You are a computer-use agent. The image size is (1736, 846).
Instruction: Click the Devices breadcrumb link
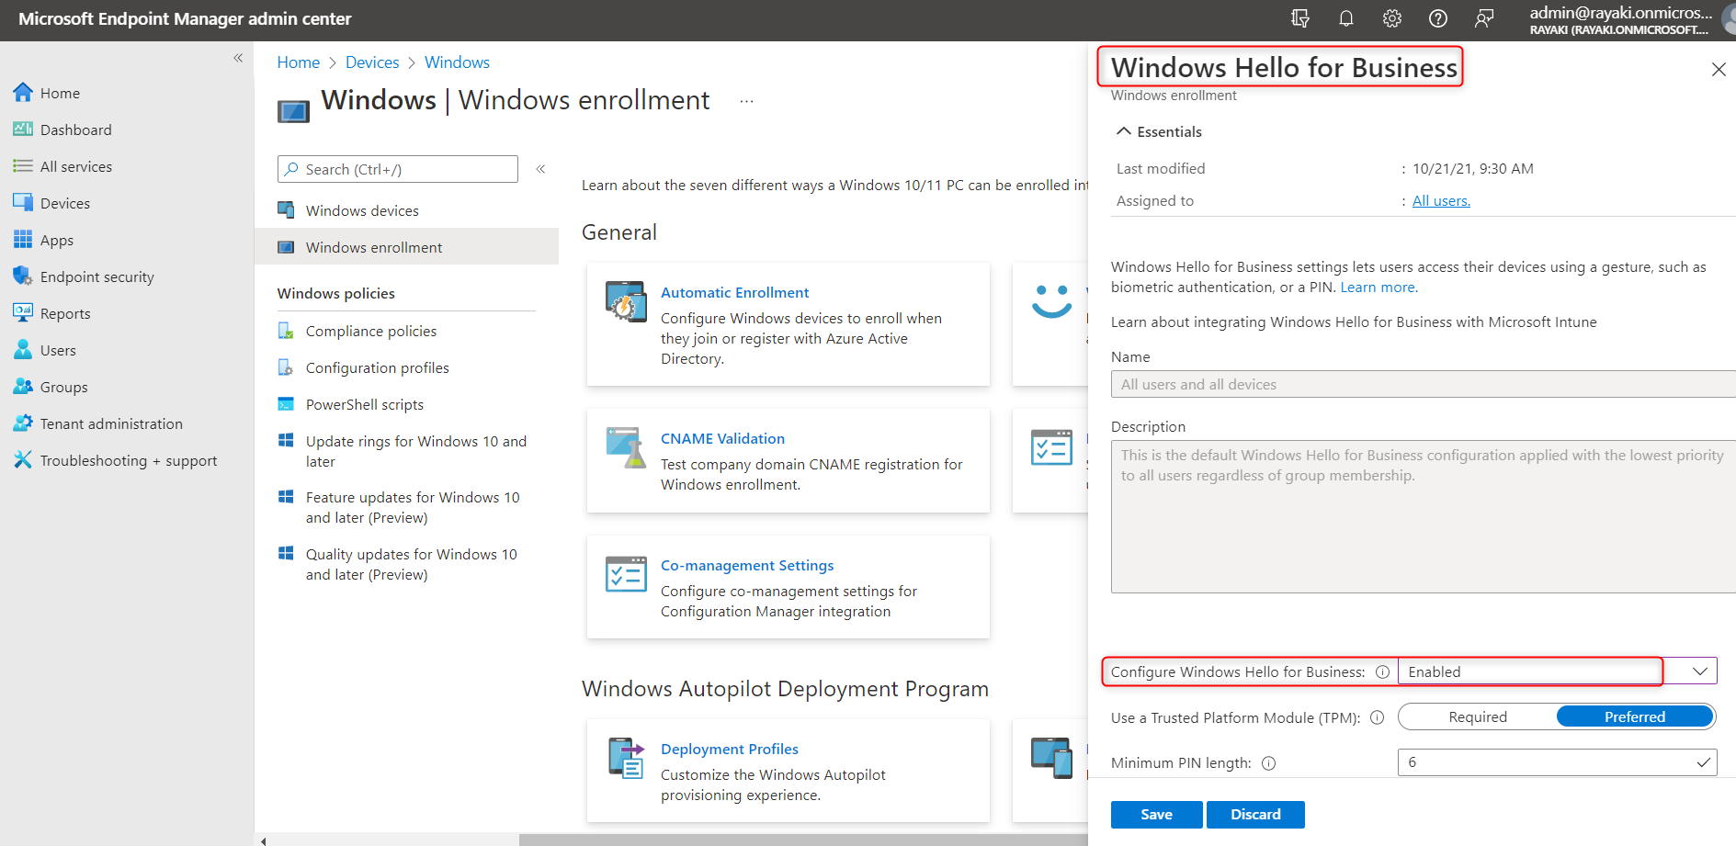coord(372,62)
